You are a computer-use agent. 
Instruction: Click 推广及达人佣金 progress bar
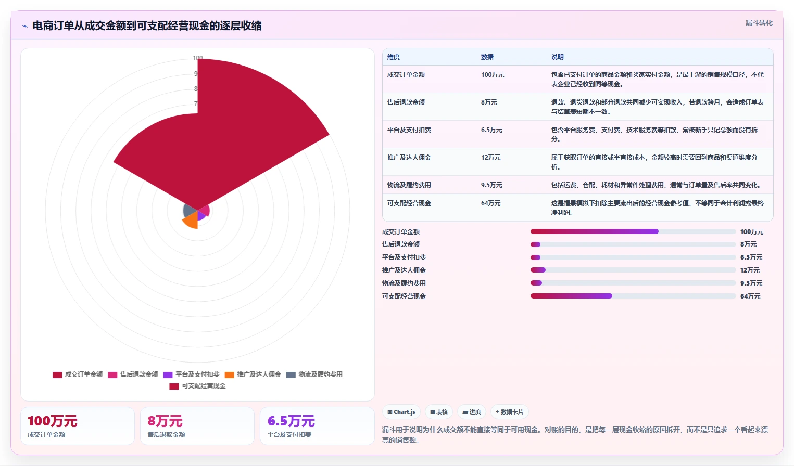633,270
